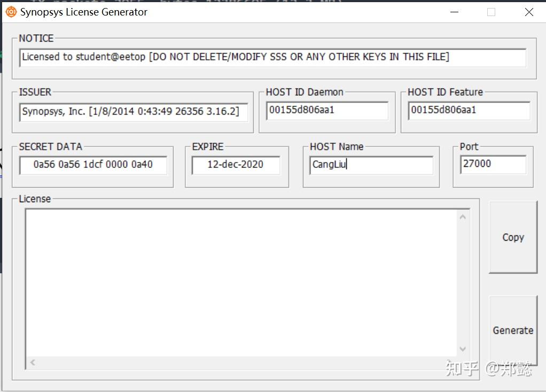Image resolution: width=546 pixels, height=392 pixels.
Task: Click inside the ISSUER field
Action: coord(134,112)
